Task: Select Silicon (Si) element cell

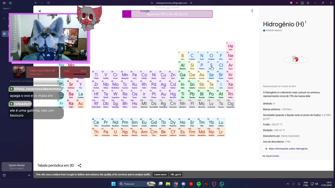Action: point(192,66)
